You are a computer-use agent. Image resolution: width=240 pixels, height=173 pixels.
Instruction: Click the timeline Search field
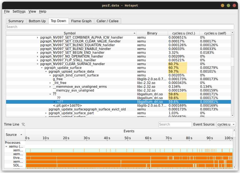click(x=175, y=124)
